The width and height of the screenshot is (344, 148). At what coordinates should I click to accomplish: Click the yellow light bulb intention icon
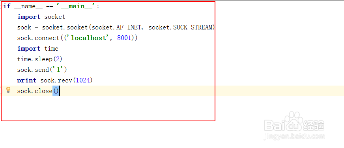[8, 90]
